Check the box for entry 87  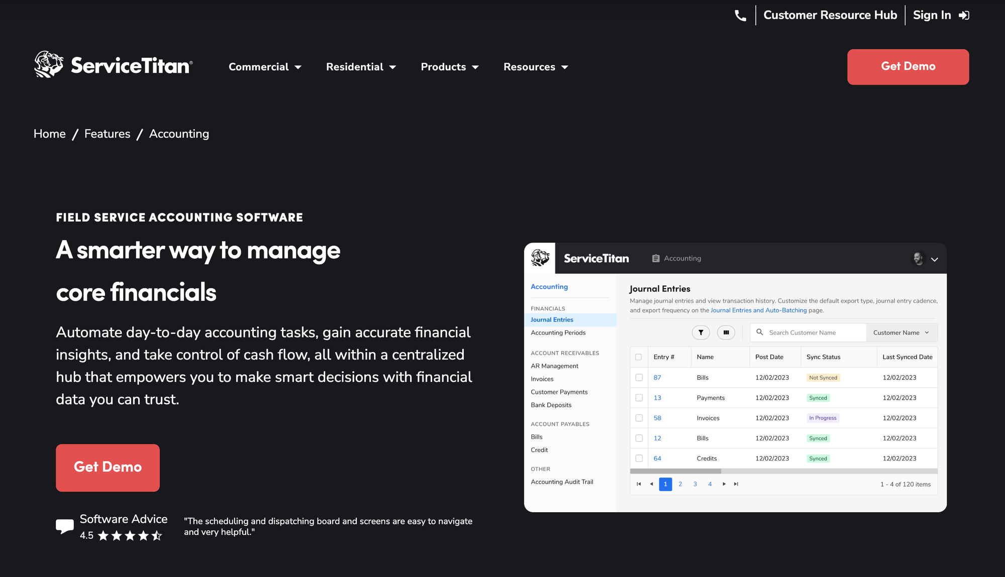(639, 378)
